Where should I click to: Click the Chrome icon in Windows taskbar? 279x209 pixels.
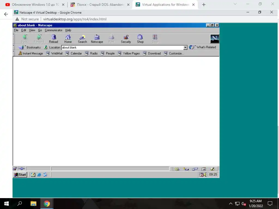tap(47, 204)
